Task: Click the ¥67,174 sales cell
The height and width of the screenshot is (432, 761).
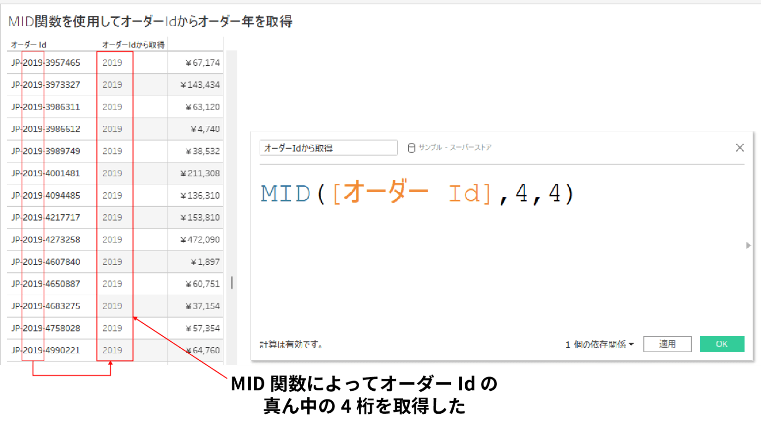Action: [x=203, y=62]
